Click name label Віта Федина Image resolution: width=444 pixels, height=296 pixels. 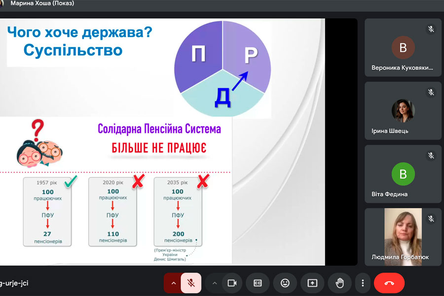tap(390, 194)
